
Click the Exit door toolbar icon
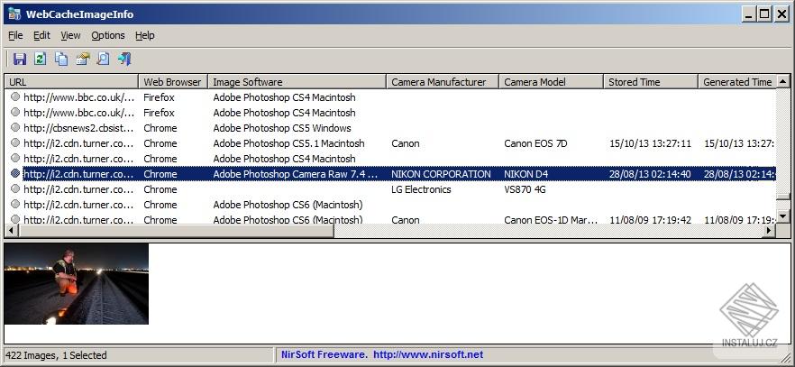point(124,59)
